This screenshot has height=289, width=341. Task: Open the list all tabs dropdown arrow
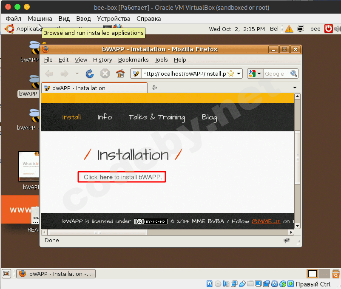tap(295, 88)
